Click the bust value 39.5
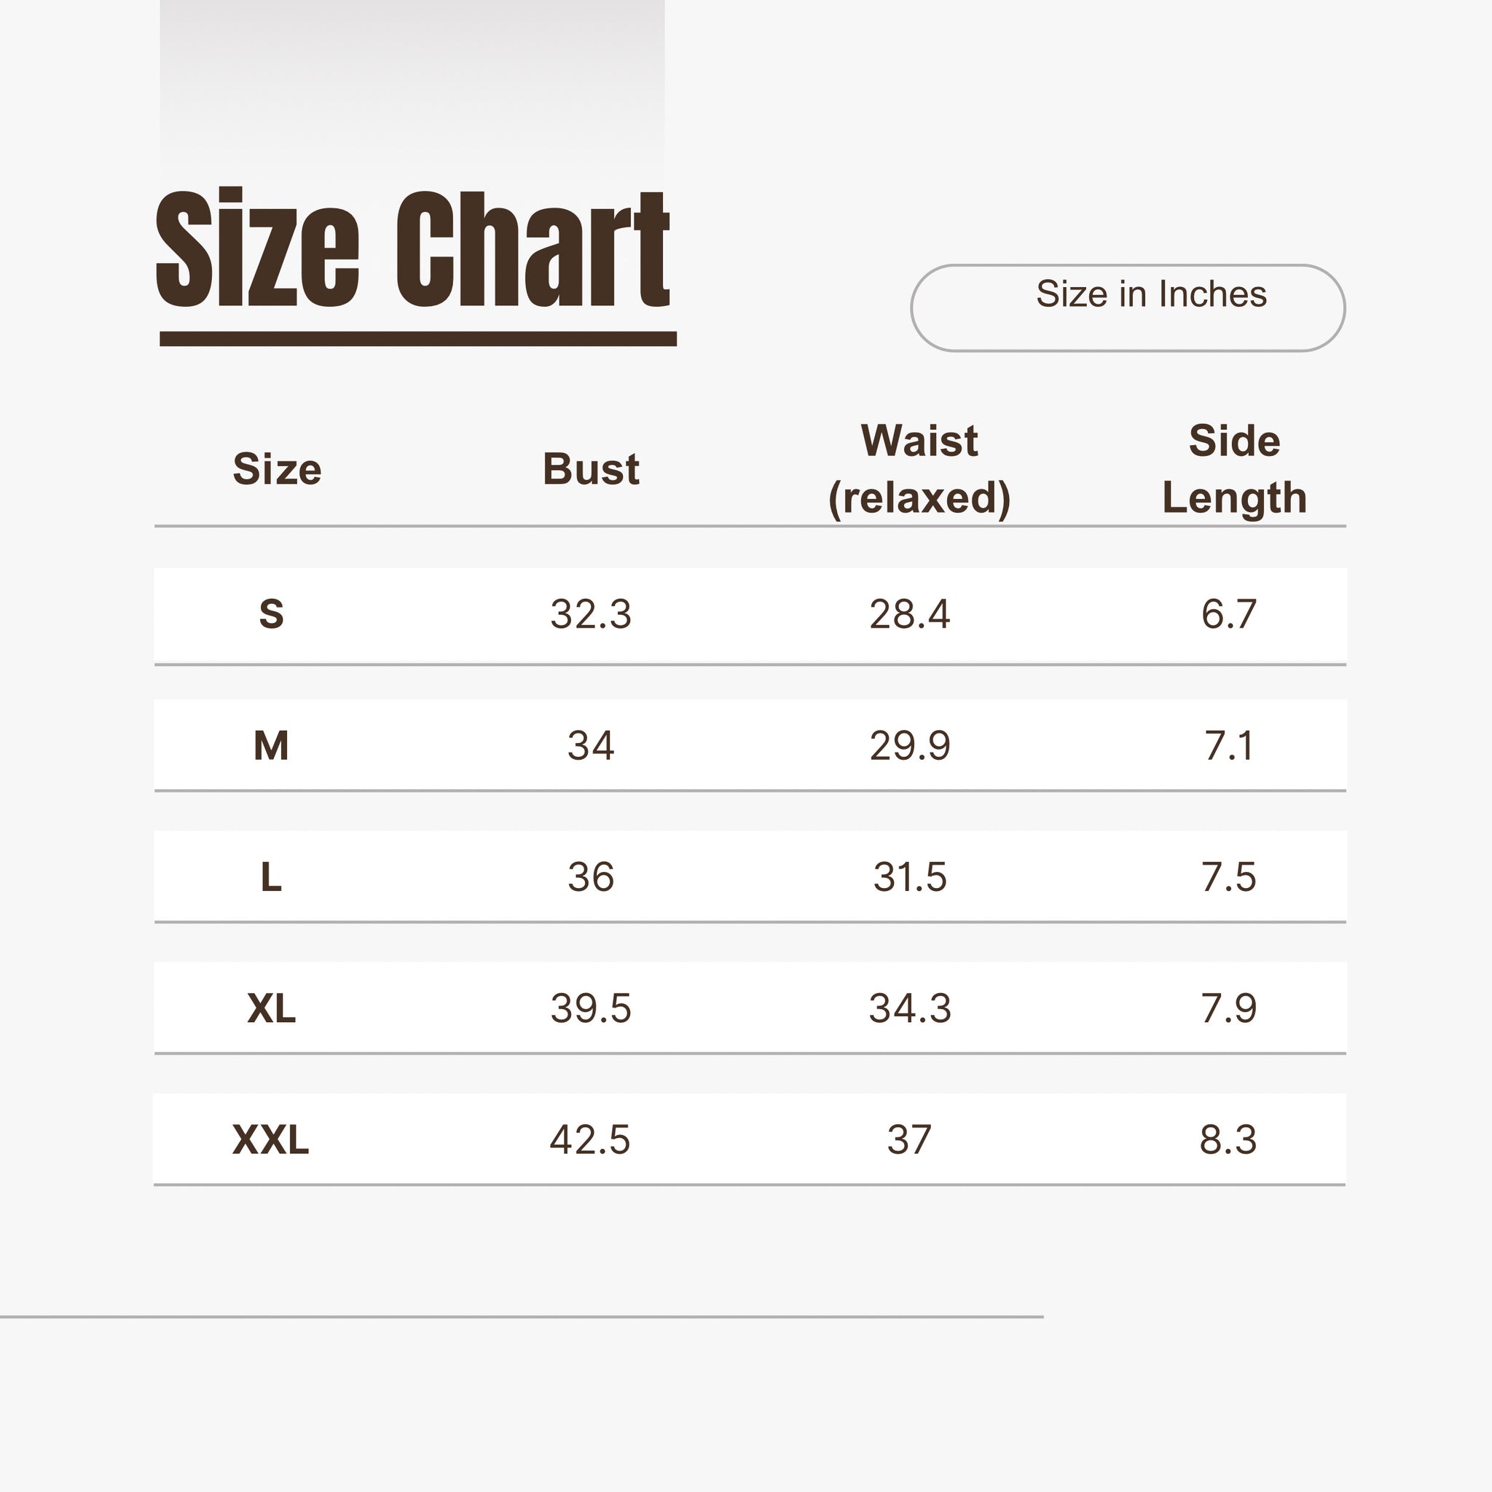 (x=591, y=1008)
